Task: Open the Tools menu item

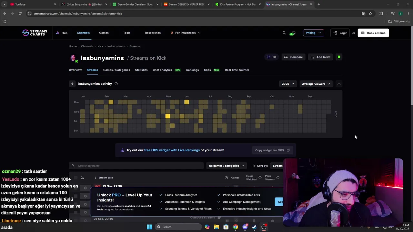Action: [127, 33]
